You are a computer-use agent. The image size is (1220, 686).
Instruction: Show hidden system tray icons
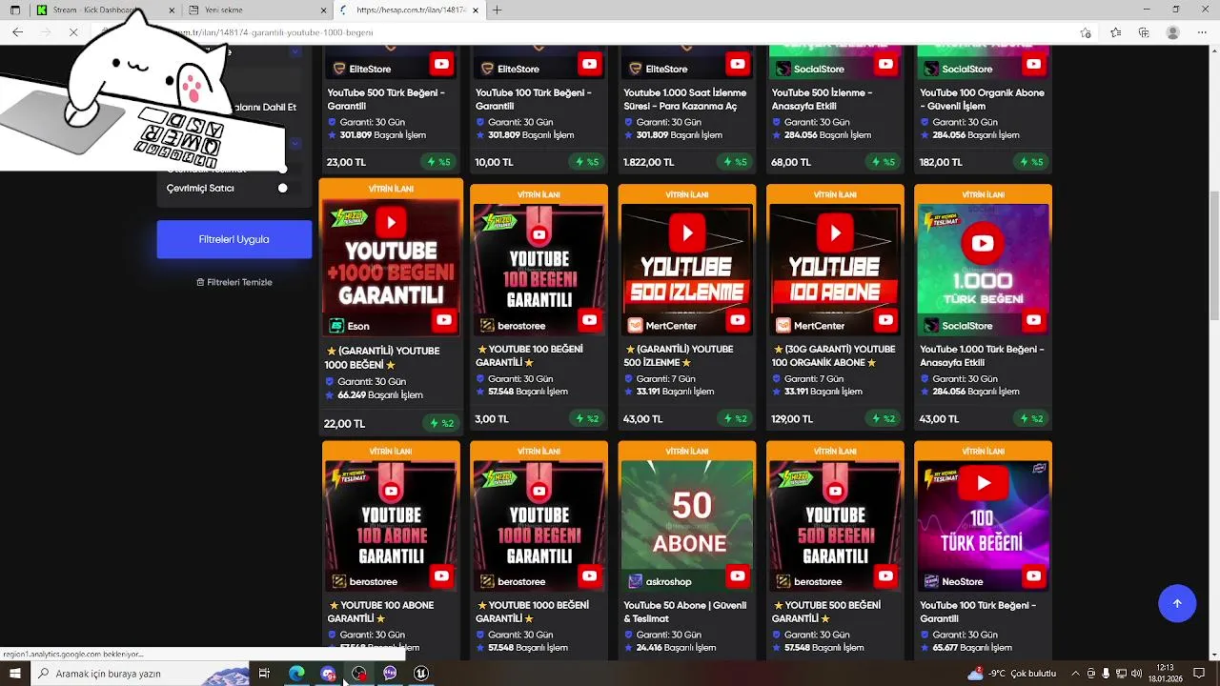(x=1076, y=674)
